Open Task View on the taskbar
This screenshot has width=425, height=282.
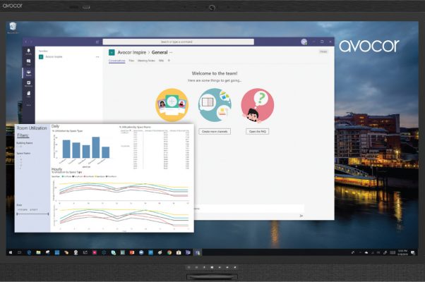click(x=20, y=252)
